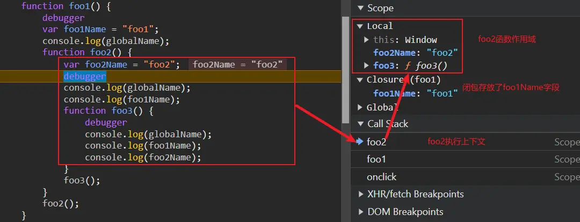
Task: Click the highlighted debugger statement in foo2
Action: pyautogui.click(x=85, y=77)
